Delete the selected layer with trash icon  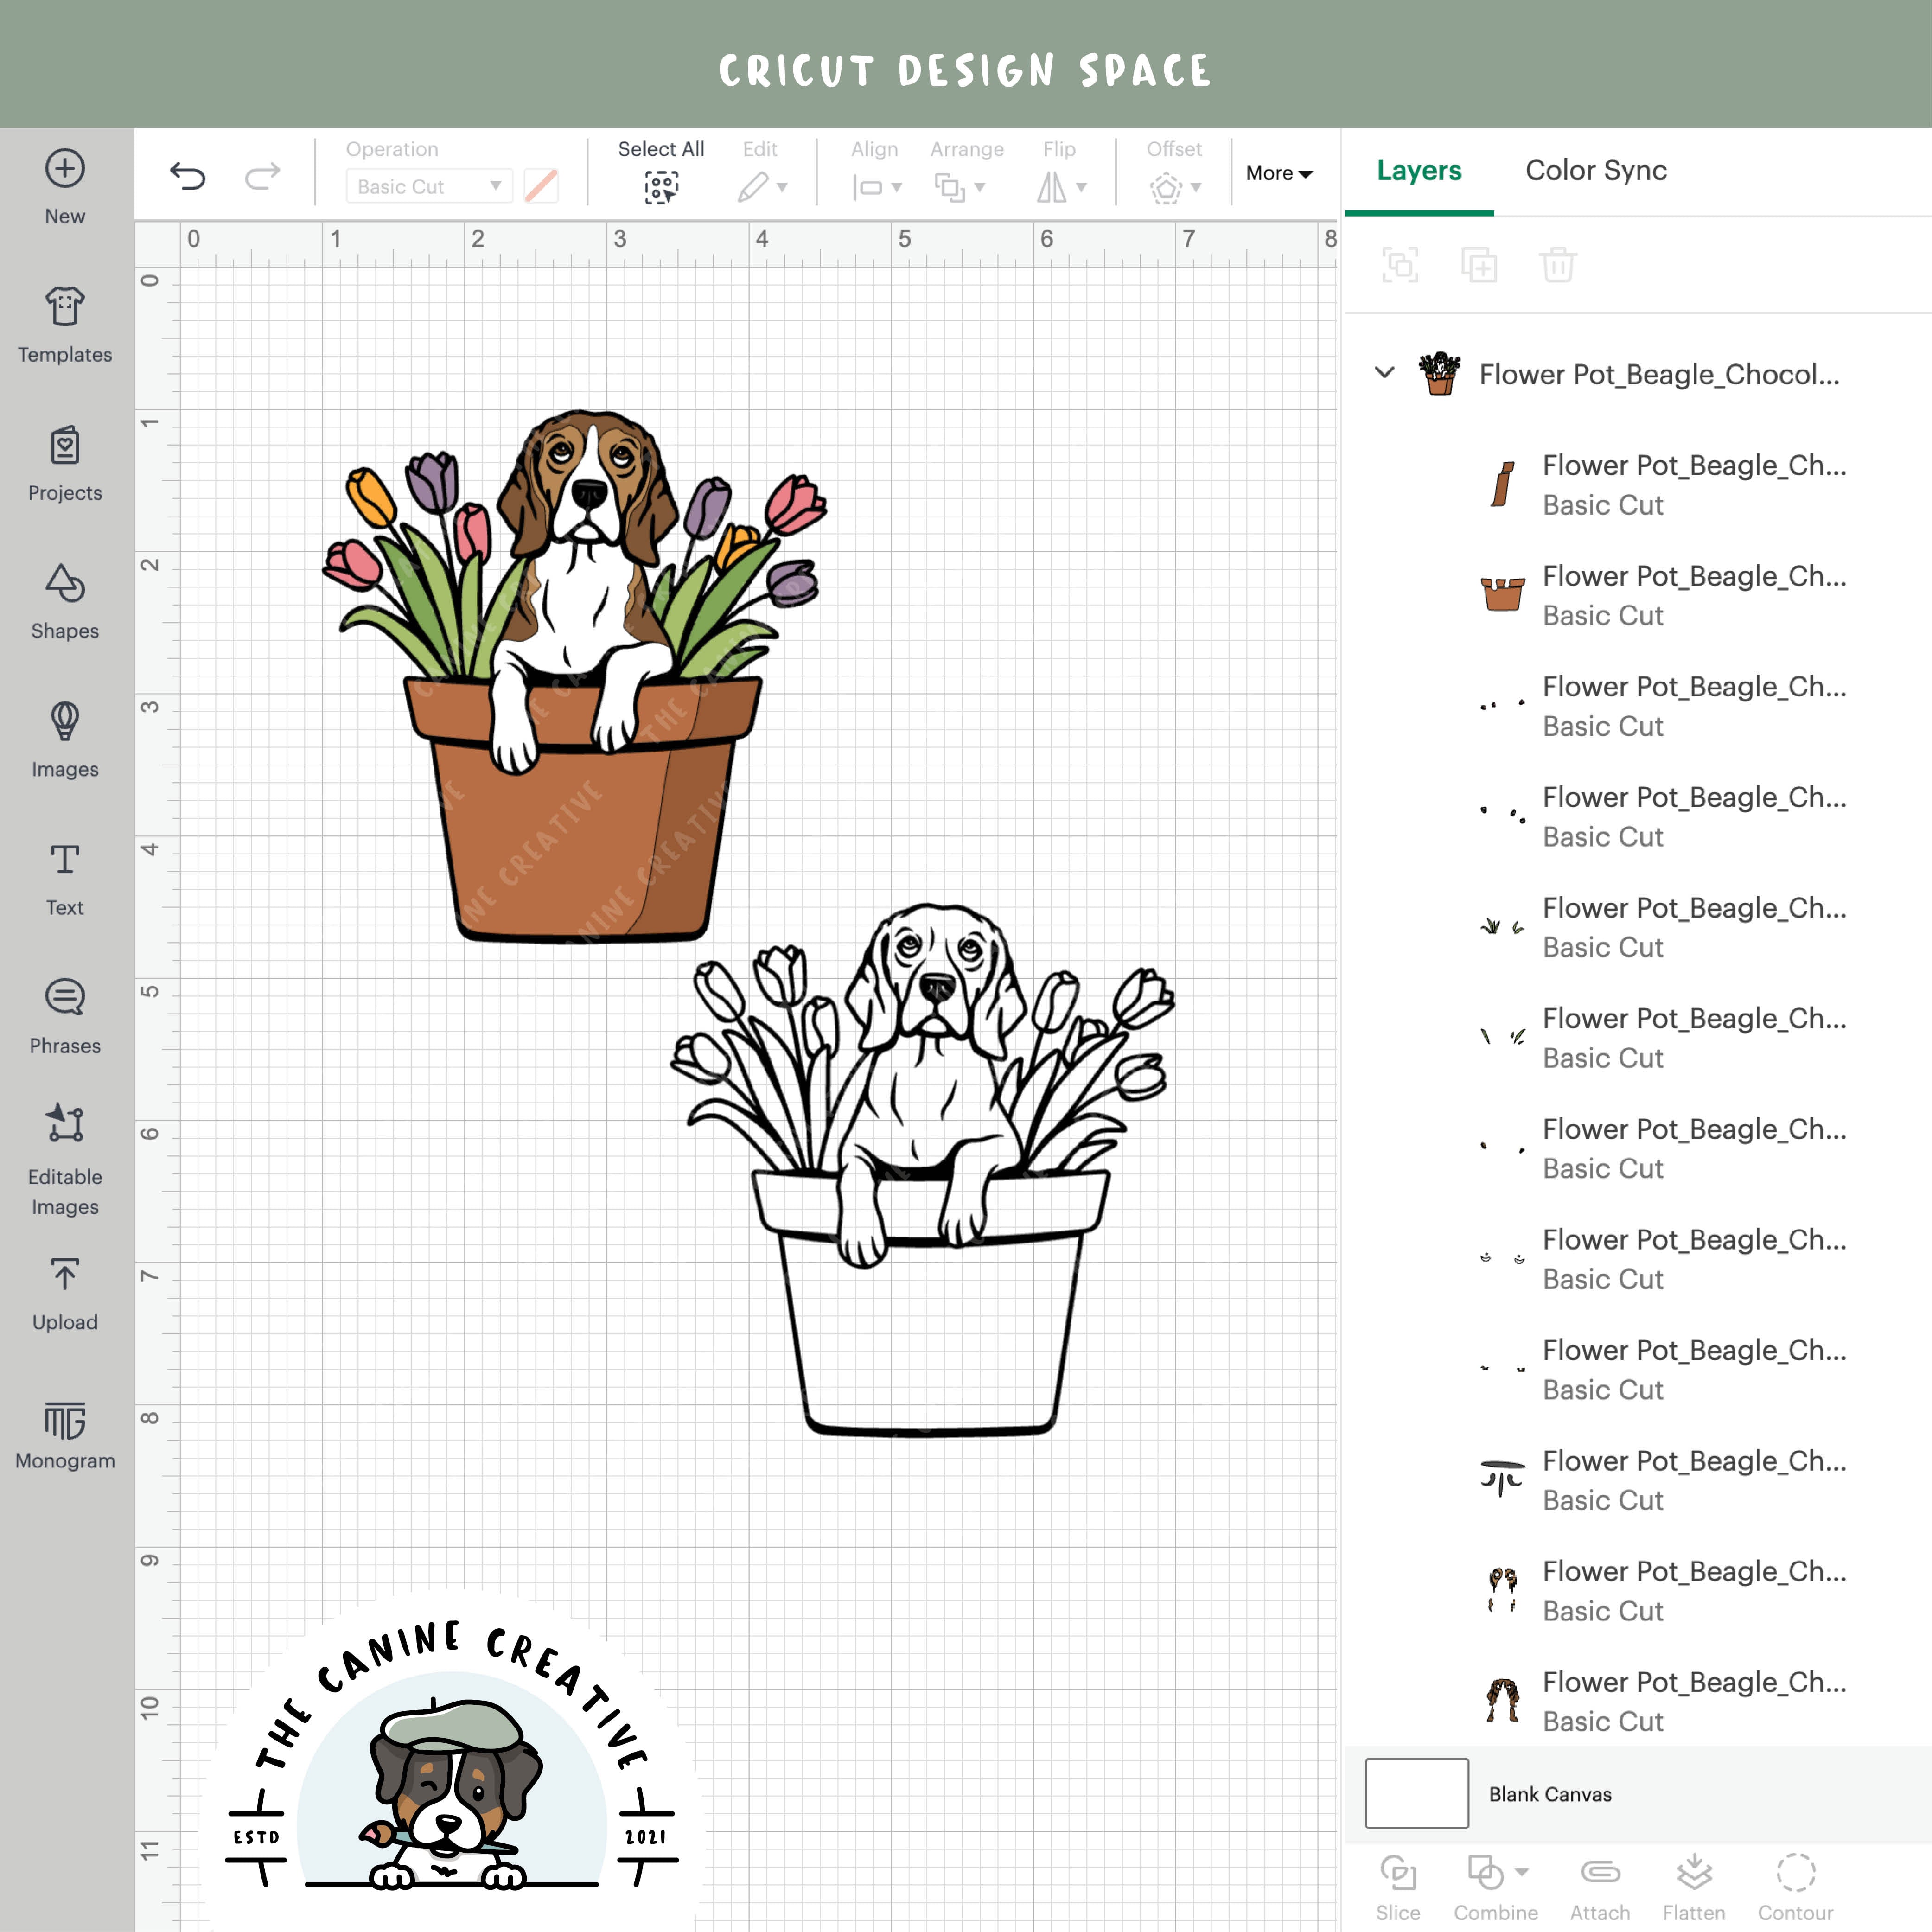(x=1557, y=265)
